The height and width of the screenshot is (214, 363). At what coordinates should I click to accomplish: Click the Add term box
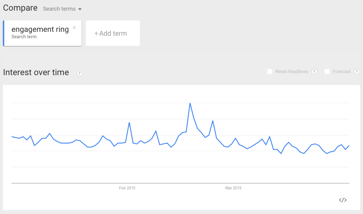pos(113,33)
